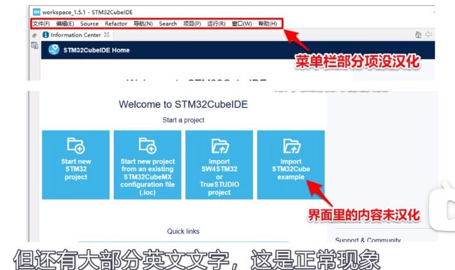This screenshot has height=270, width=455.
Task: Open the 帮助(H) menu
Action: coord(267,24)
